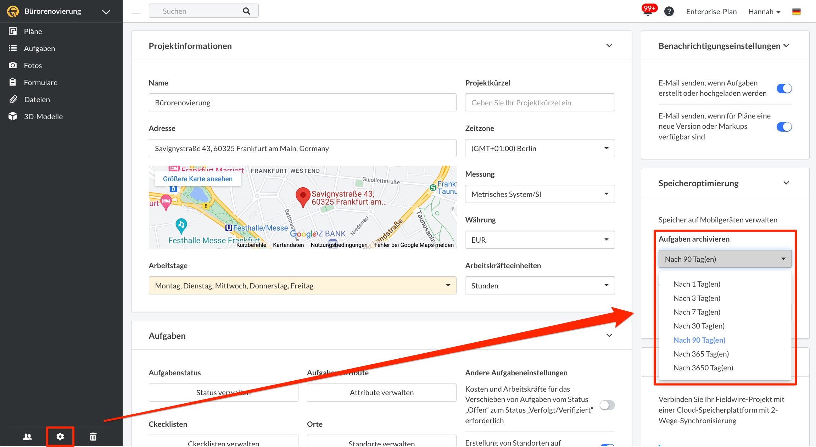This screenshot has width=816, height=447.
Task: Click the Festhalle/Messe U-Bahn station icon
Action: click(229, 228)
